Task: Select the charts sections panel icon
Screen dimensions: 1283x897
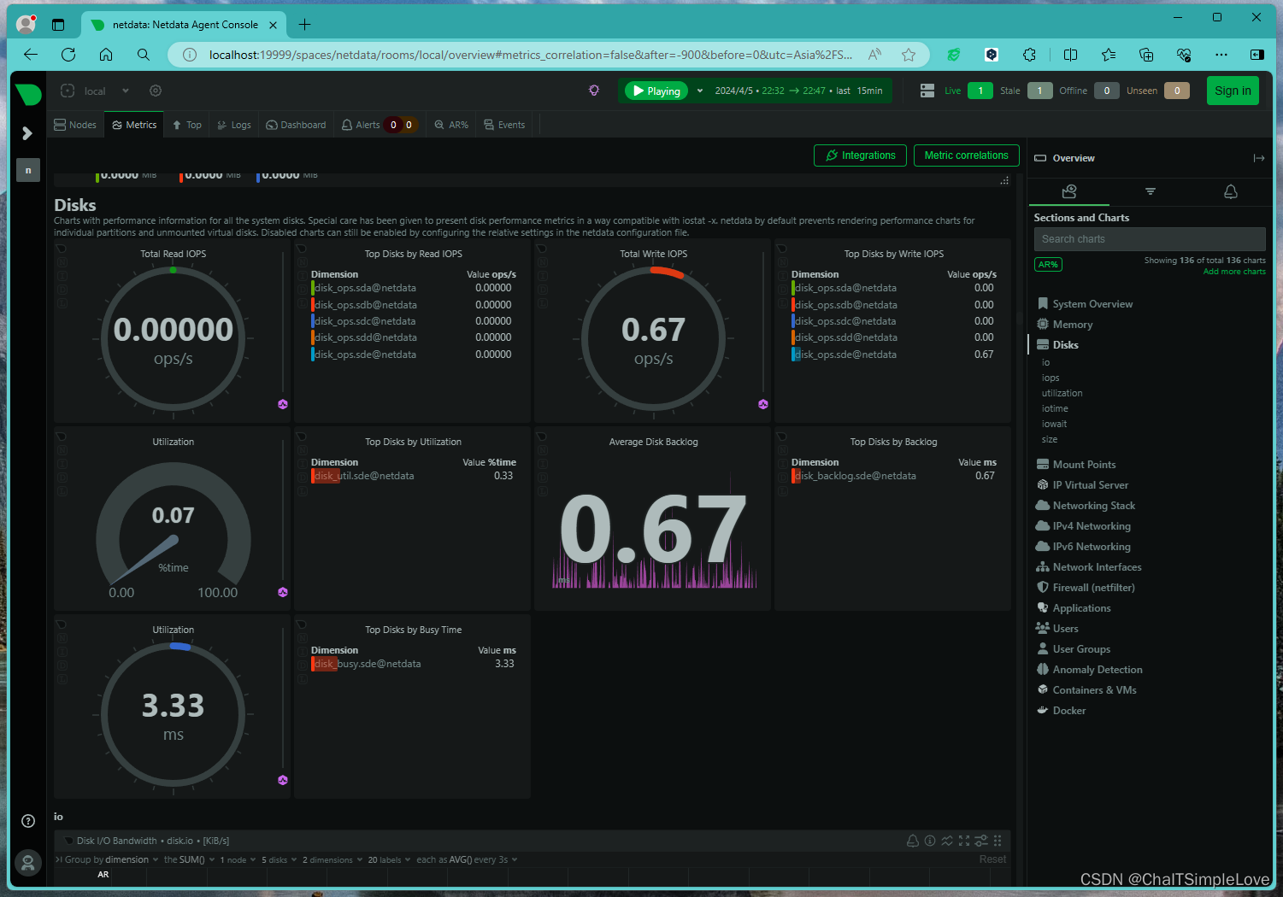Action: click(1069, 191)
